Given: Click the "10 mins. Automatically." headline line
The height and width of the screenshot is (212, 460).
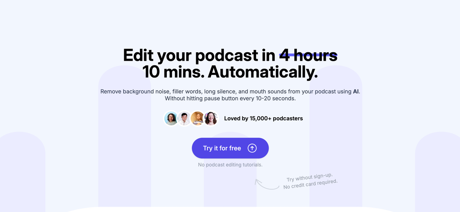Looking at the screenshot, I should (x=230, y=72).
